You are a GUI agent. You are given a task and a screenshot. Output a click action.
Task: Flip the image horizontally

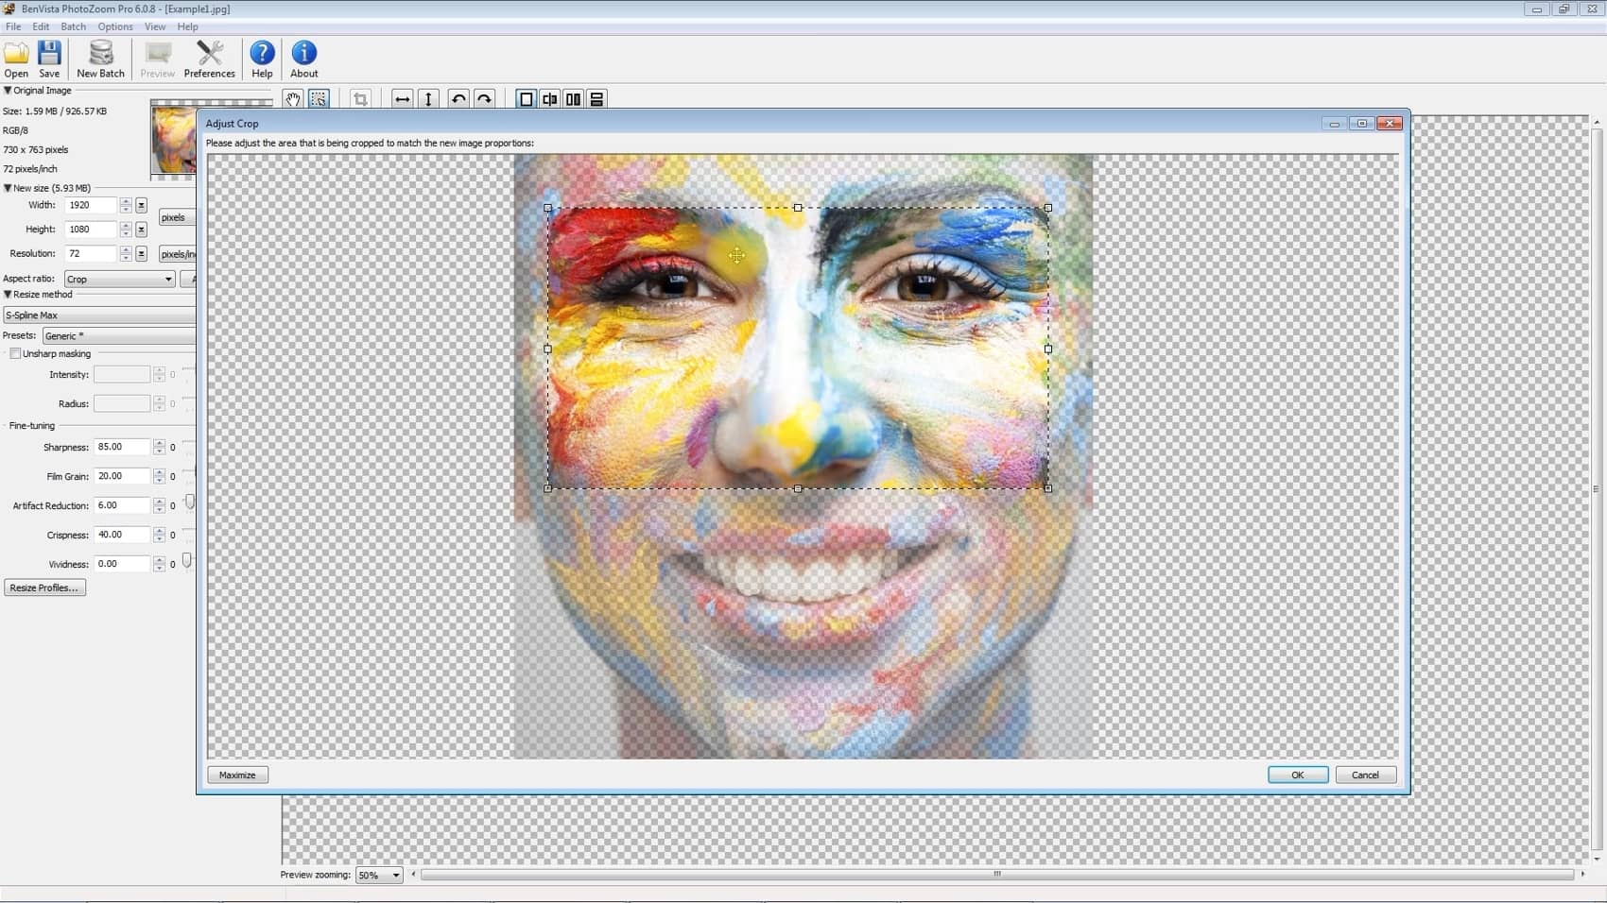pos(402,99)
